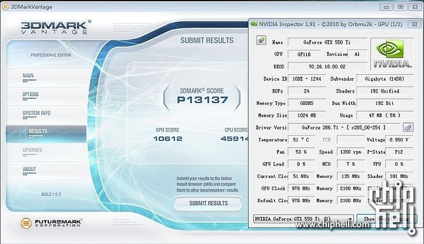Click the SUBMIT RESULTS button

point(208,203)
